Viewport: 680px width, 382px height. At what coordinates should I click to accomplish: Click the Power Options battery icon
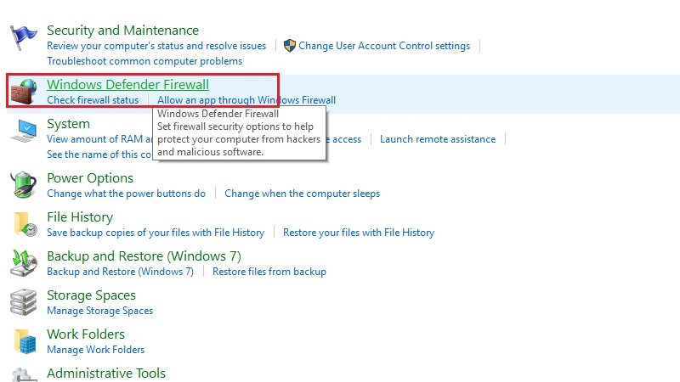tap(24, 184)
